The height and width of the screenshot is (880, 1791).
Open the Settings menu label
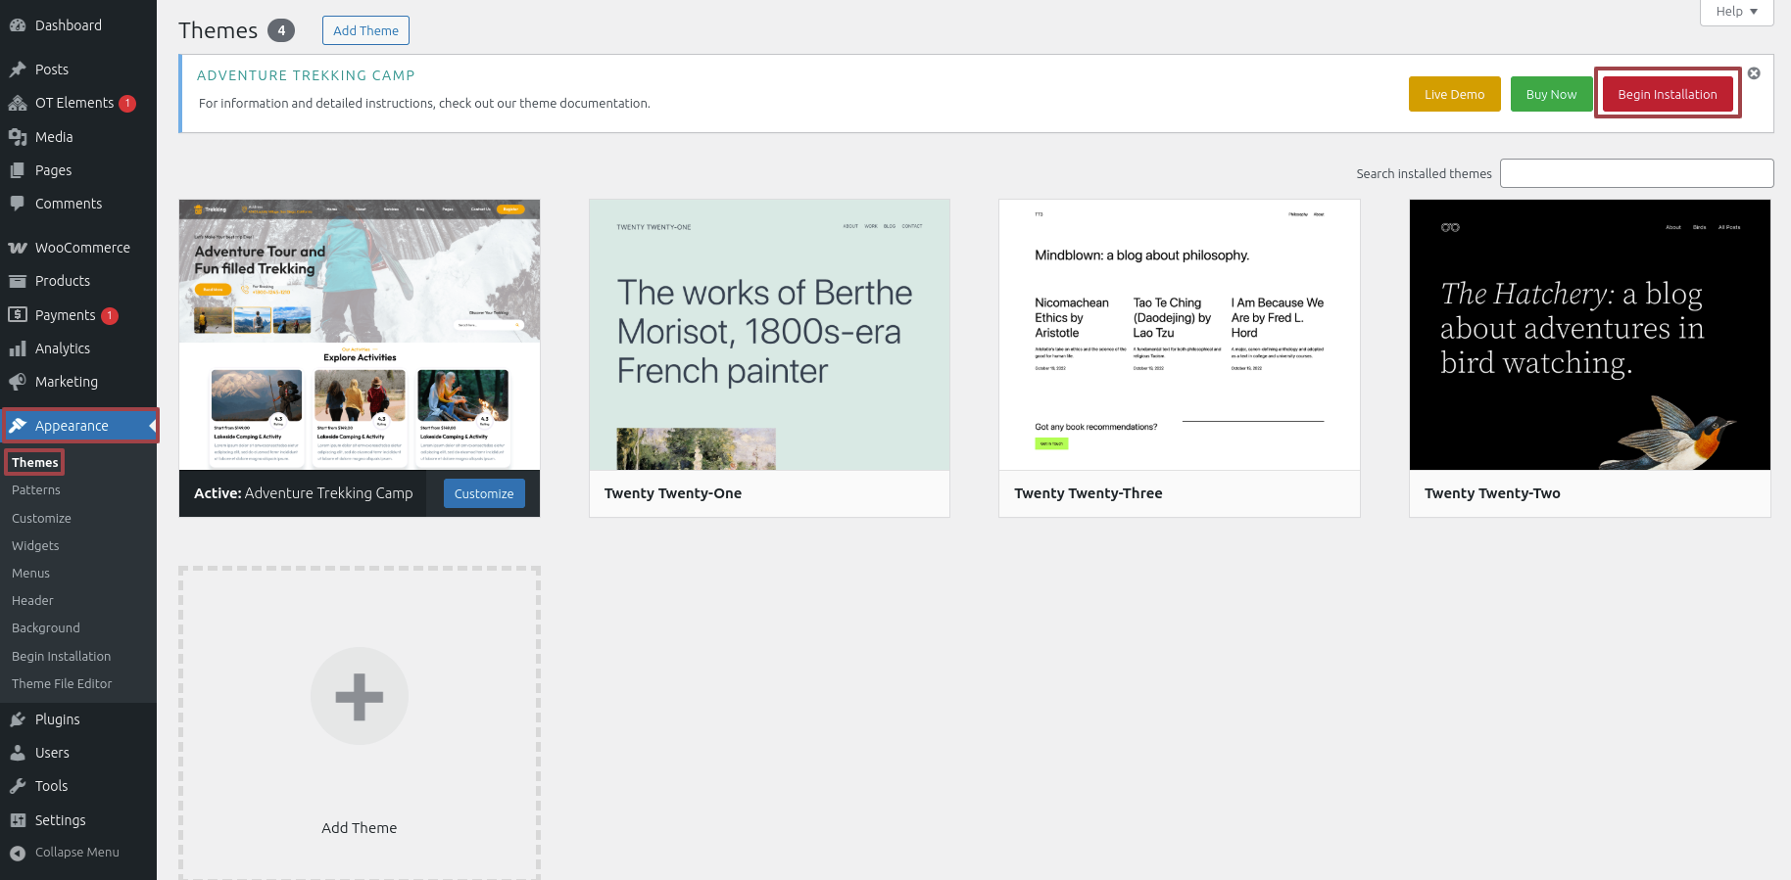pyautogui.click(x=61, y=820)
